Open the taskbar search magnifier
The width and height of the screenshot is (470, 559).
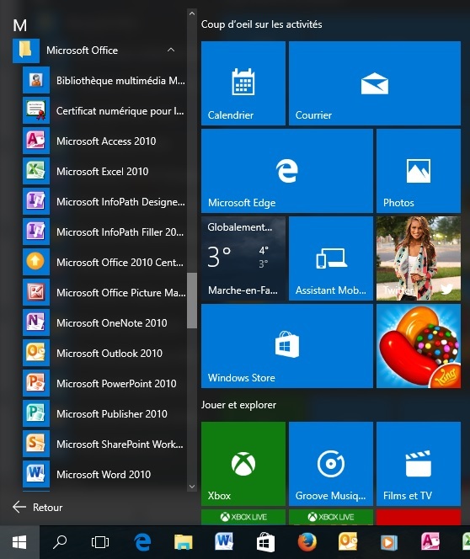point(60,542)
